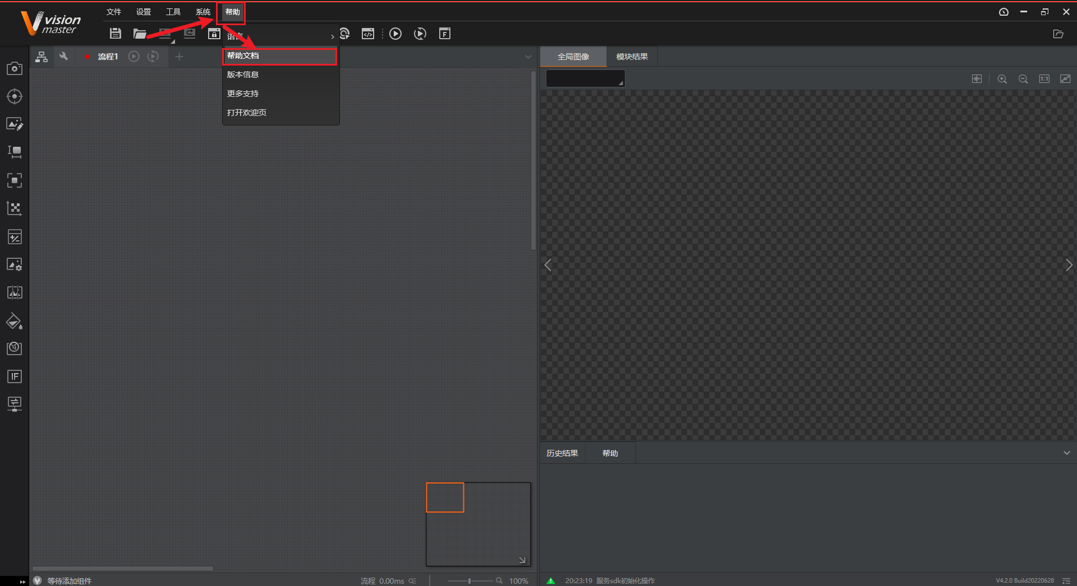Expand the image selection dropdown box
1077x586 pixels.
pyautogui.click(x=585, y=79)
